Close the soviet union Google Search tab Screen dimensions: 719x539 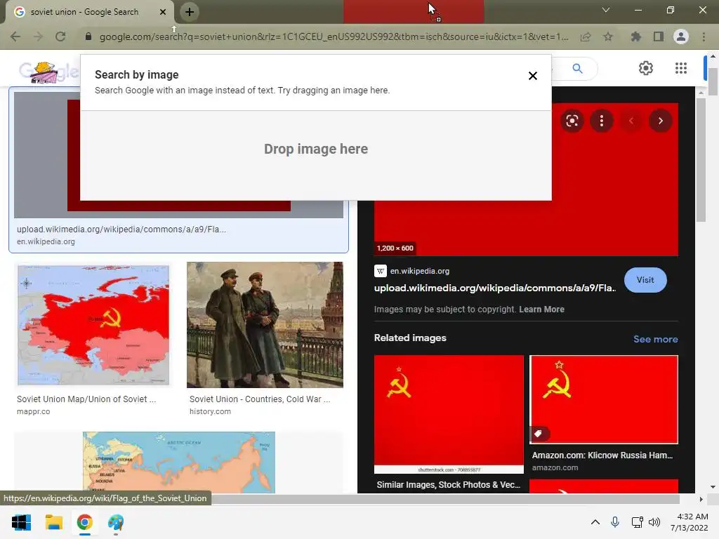point(163,12)
